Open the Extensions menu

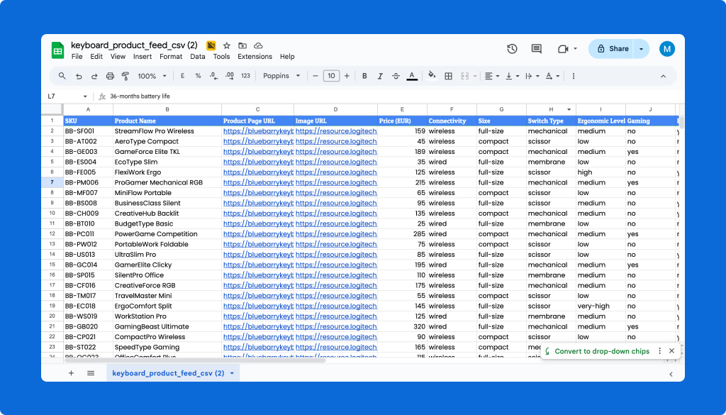click(255, 57)
